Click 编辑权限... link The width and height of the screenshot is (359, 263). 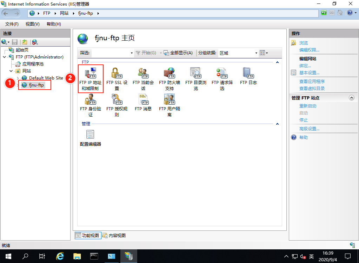coord(309,50)
